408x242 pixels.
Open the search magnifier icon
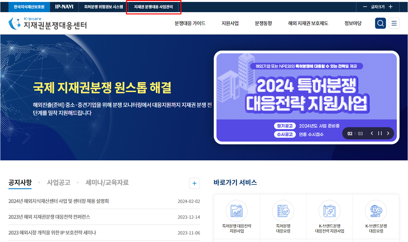tap(380, 23)
